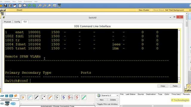Screen dimensions: 191x107
Task: Click New Cluster in workspace bar
Action: [144, 10]
